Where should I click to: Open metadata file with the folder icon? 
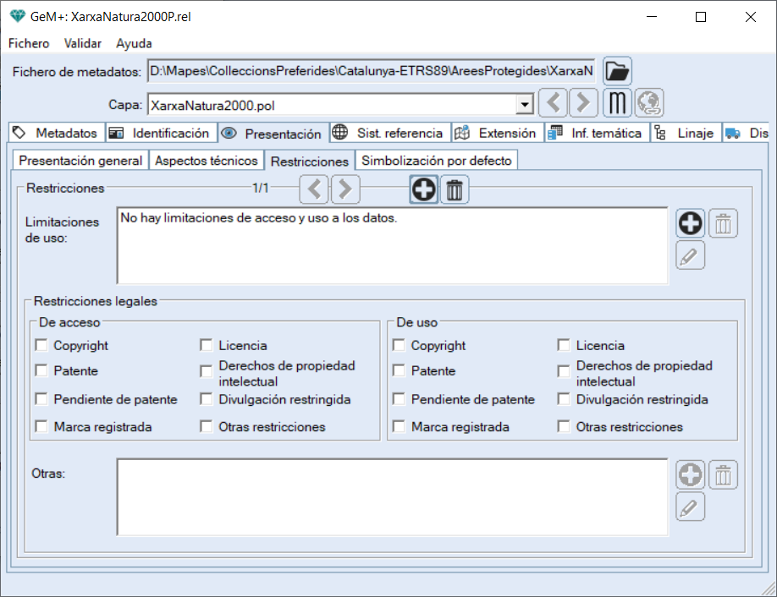tap(617, 72)
